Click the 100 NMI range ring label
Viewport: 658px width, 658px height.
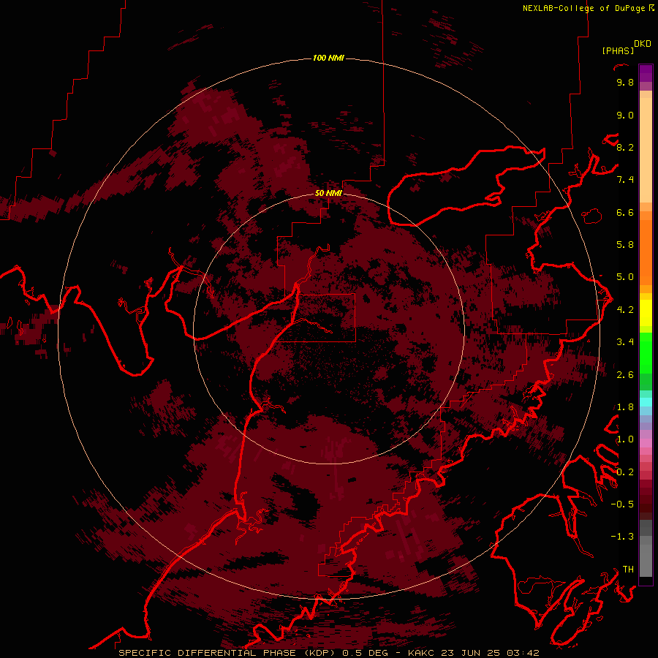click(328, 58)
